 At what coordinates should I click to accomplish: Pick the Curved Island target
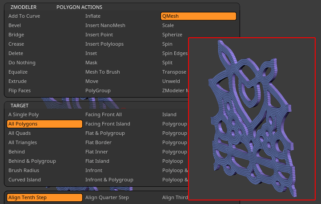tap(24, 180)
